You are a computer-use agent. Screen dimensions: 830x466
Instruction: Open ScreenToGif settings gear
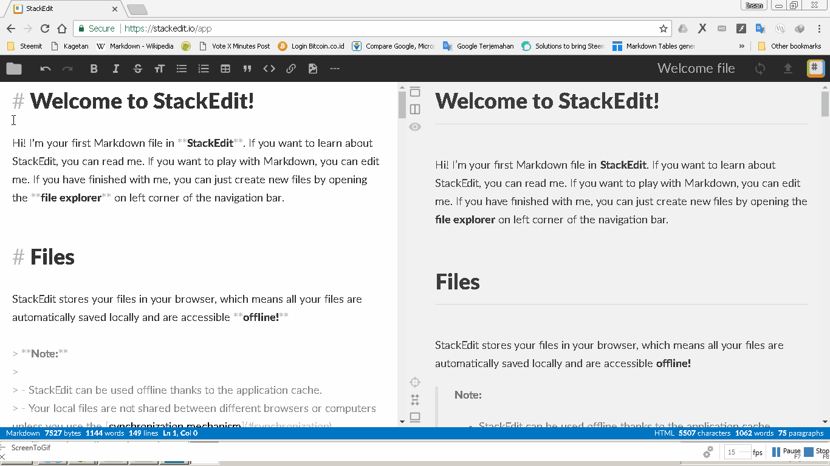click(x=708, y=452)
